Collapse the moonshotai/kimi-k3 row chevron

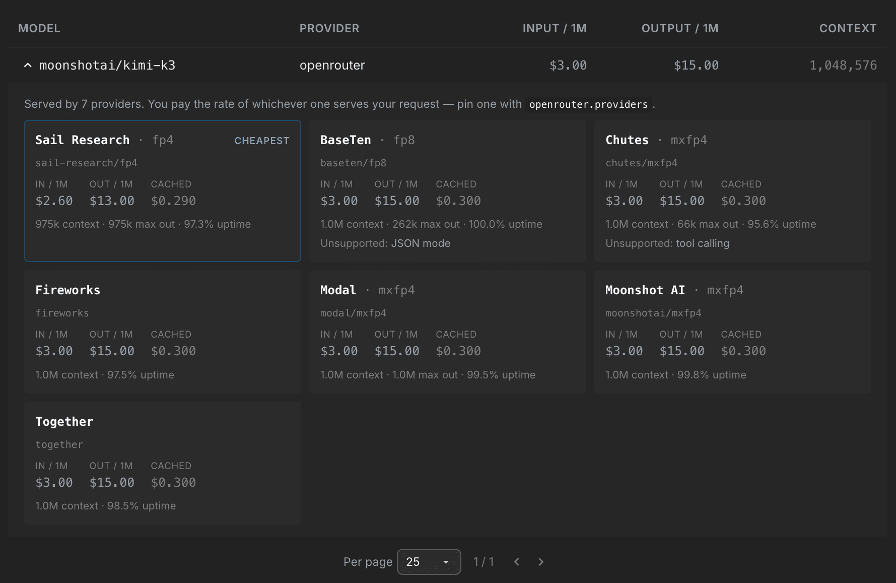coord(28,66)
